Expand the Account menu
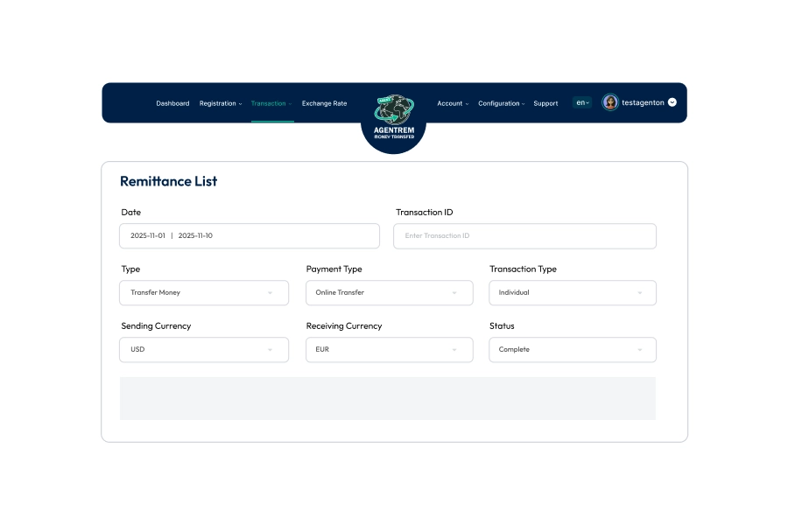This screenshot has height=525, width=788. click(x=453, y=103)
